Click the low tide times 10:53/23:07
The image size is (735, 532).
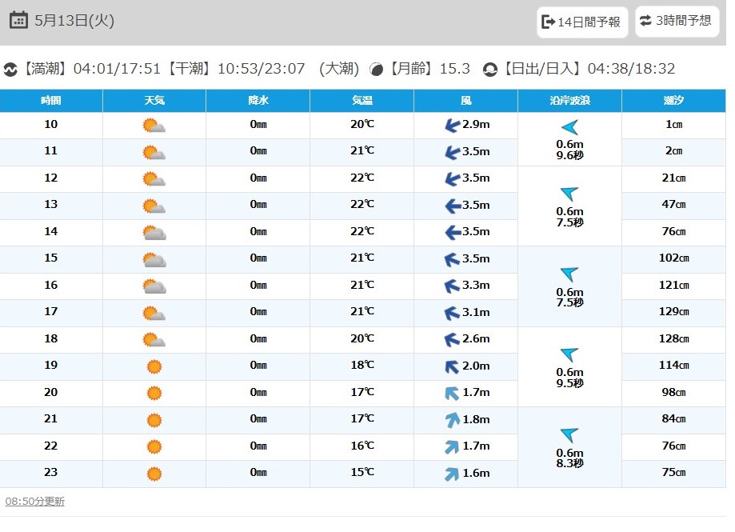pos(261,69)
